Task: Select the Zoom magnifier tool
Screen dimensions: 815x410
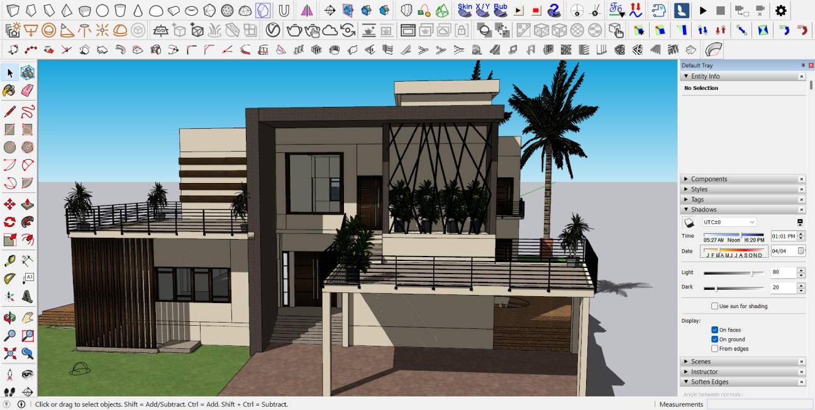Action: 9,335
